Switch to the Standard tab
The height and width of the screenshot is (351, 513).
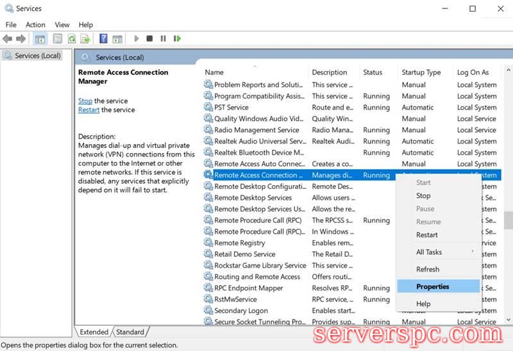(x=130, y=332)
